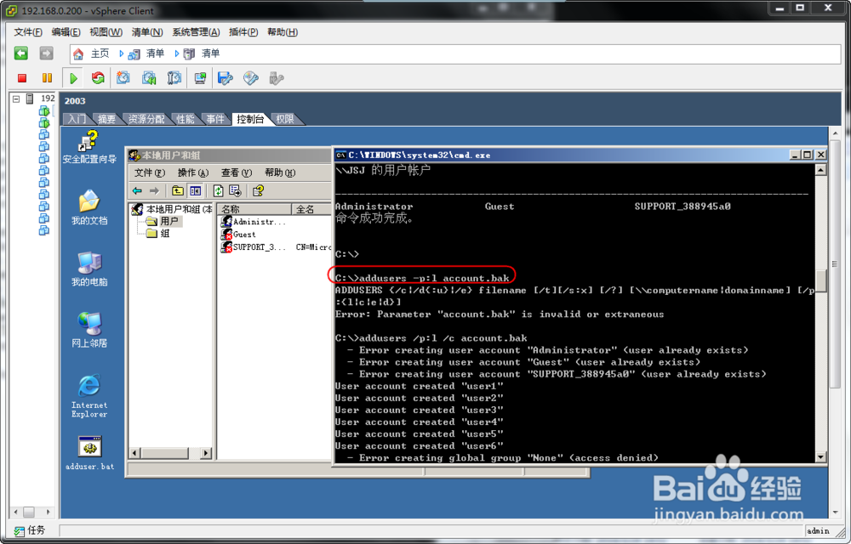Power off VM with red stop icon
This screenshot has width=851, height=544.
22,78
